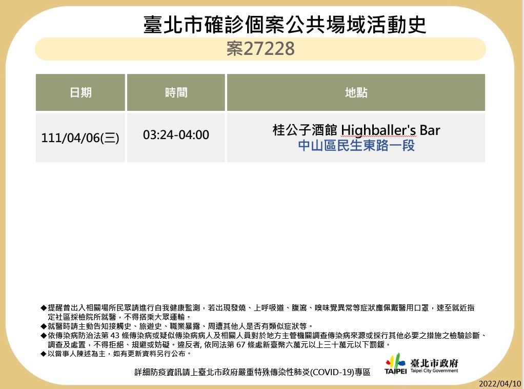Open the Highballer's Bar location entry
This screenshot has width=524, height=389.
tap(356, 130)
